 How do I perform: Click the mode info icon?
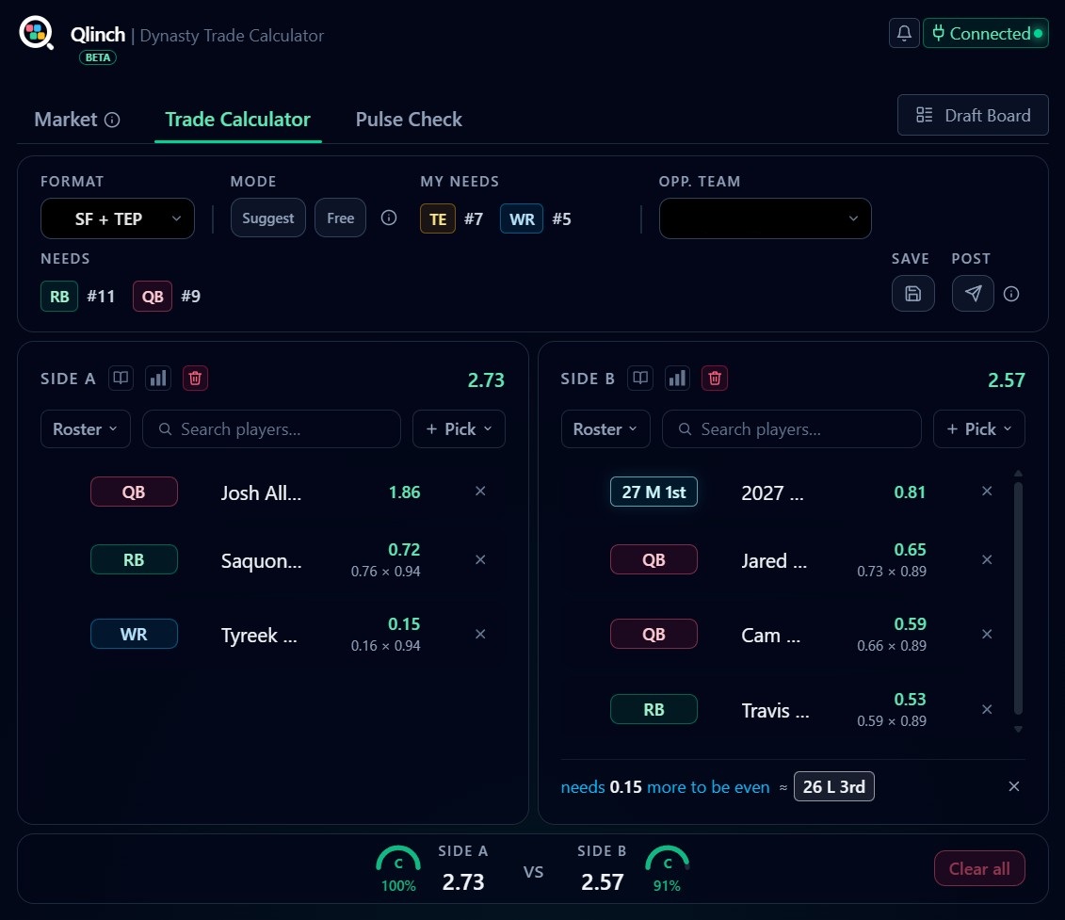pos(389,218)
